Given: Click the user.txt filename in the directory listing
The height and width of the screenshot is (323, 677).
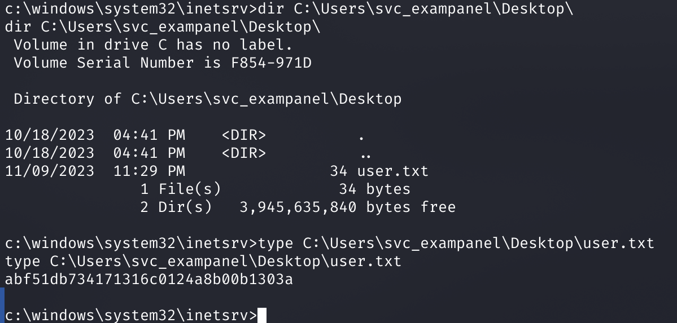Looking at the screenshot, I should click(x=393, y=171).
